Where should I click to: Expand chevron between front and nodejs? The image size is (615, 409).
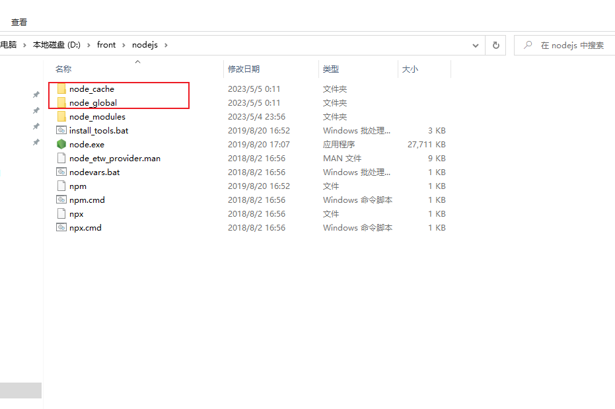(124, 45)
